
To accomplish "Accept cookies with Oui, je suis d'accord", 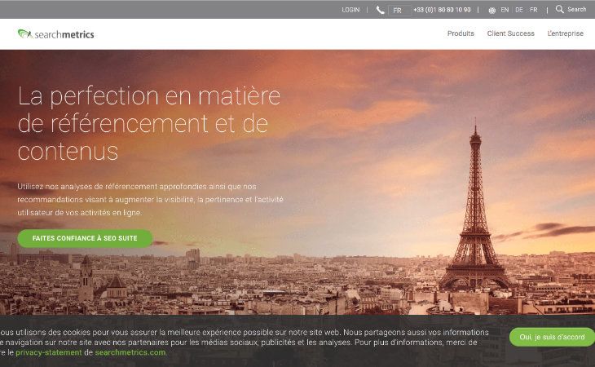I will (552, 337).
